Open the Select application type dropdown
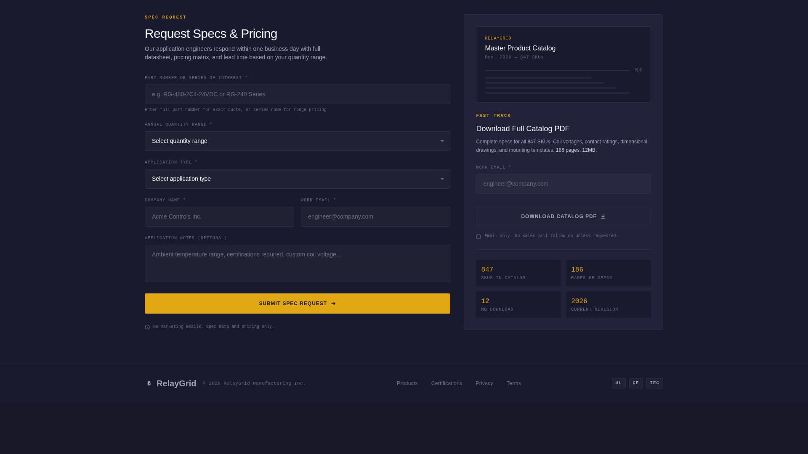The height and width of the screenshot is (454, 808). point(297,179)
